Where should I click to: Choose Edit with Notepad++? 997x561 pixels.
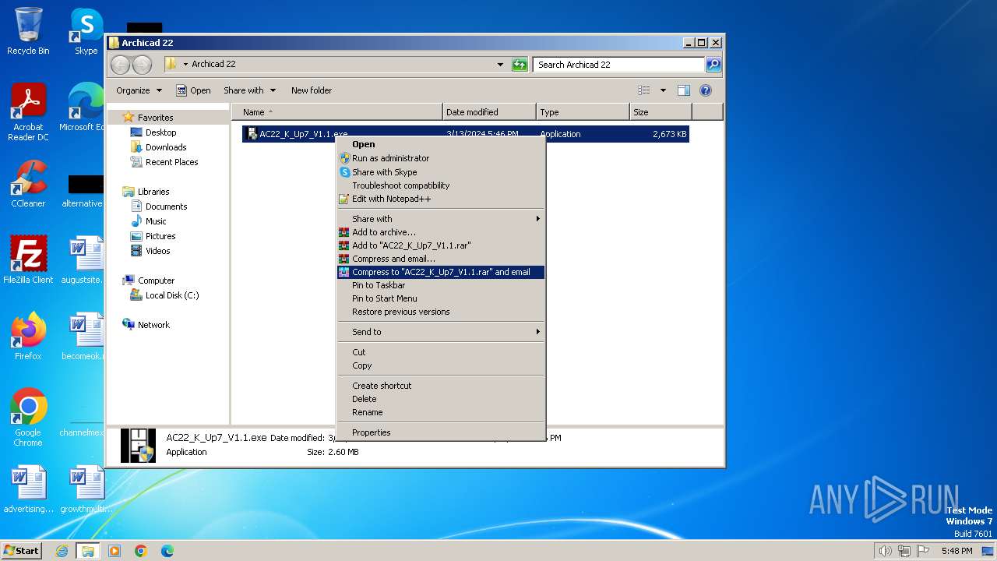(x=441, y=199)
